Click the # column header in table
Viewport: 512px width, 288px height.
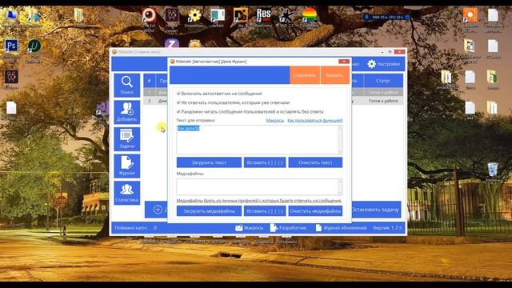(150, 81)
